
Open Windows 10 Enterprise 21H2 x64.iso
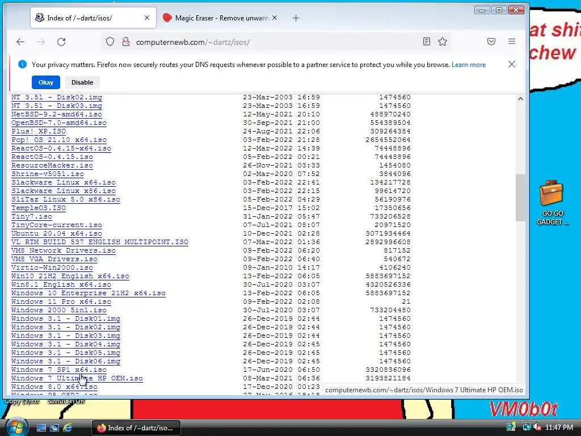click(89, 294)
